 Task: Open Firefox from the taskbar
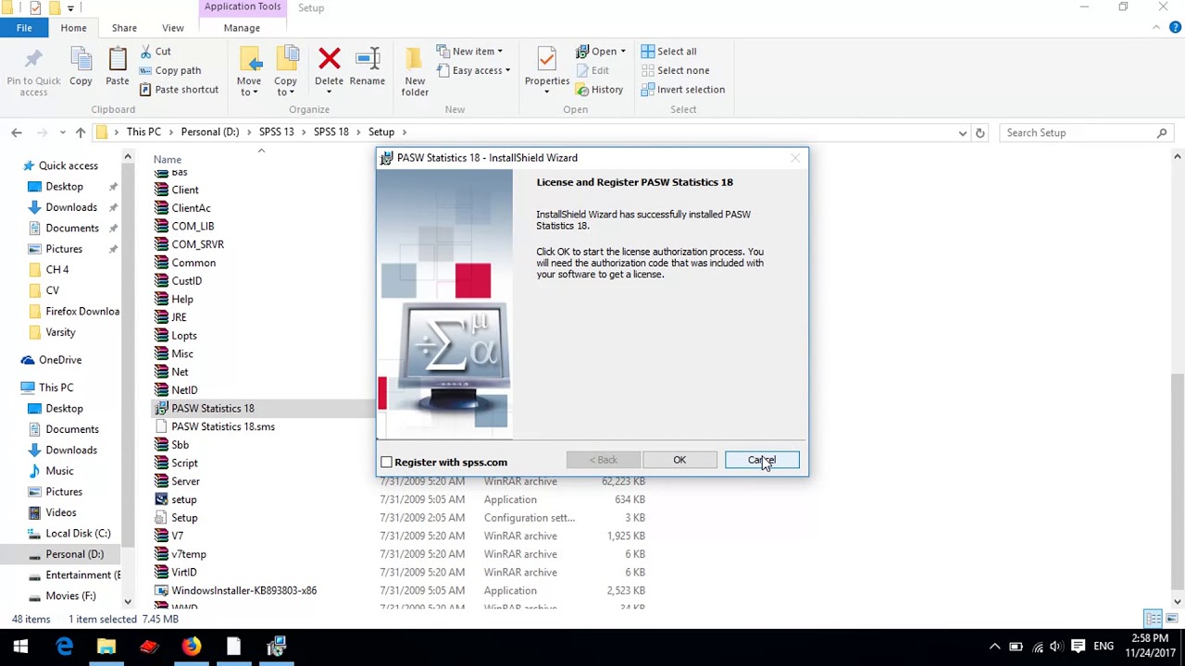[x=191, y=647]
